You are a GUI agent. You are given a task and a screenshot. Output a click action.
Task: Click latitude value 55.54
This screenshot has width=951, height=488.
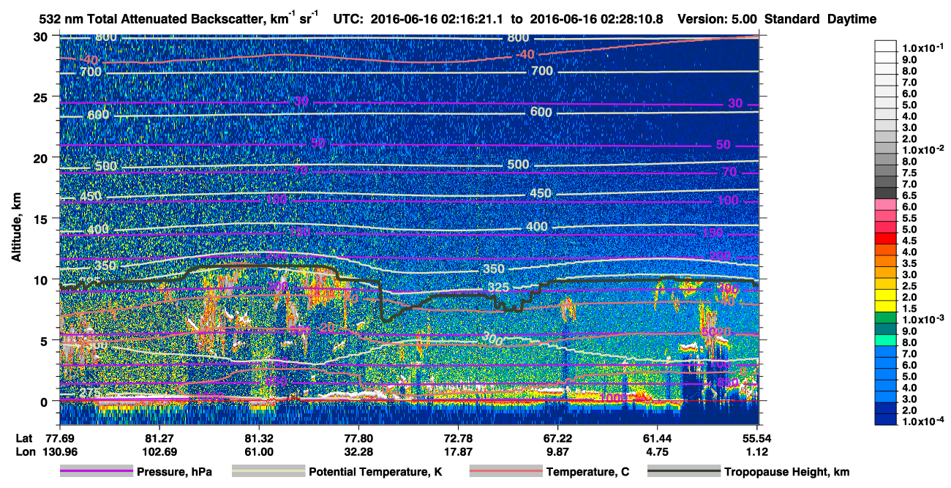coord(756,437)
